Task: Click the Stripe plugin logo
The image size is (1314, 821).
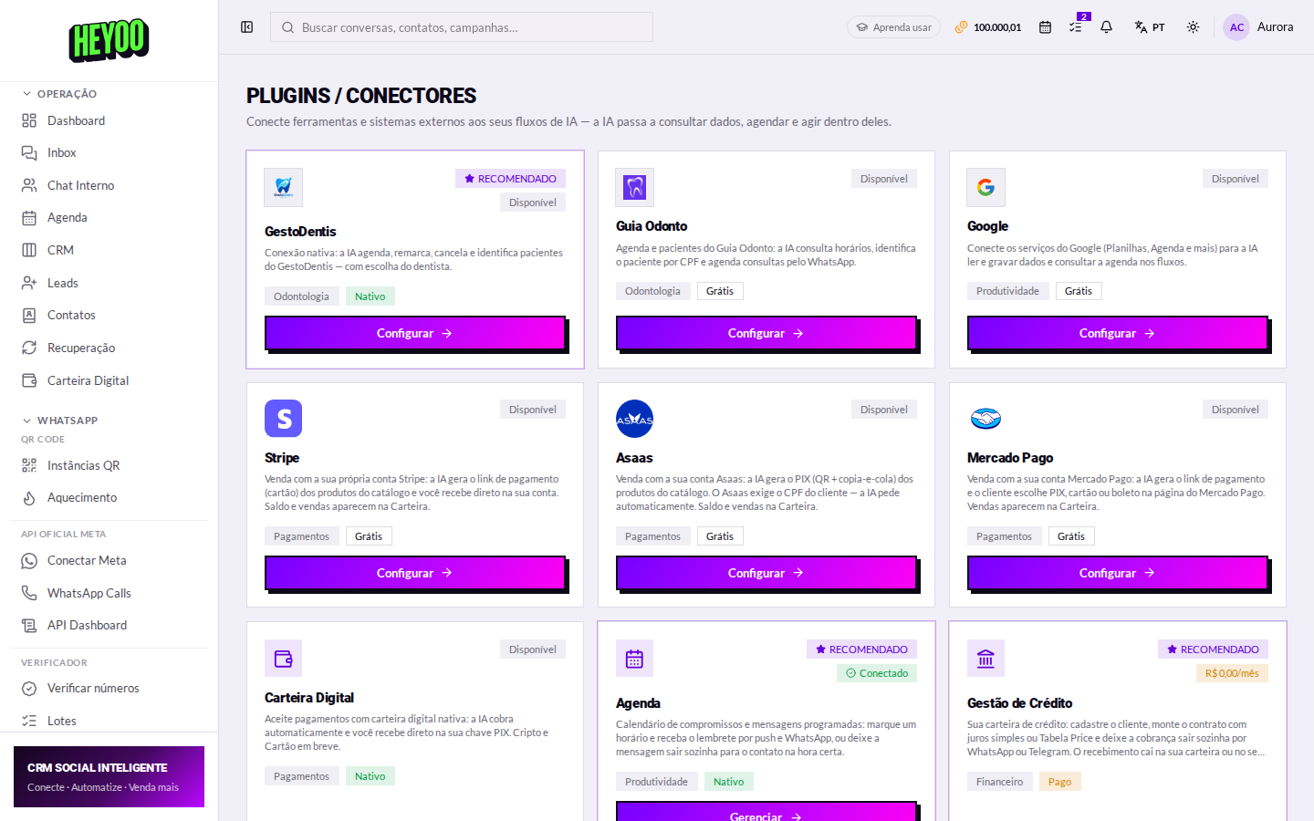Action: click(283, 419)
